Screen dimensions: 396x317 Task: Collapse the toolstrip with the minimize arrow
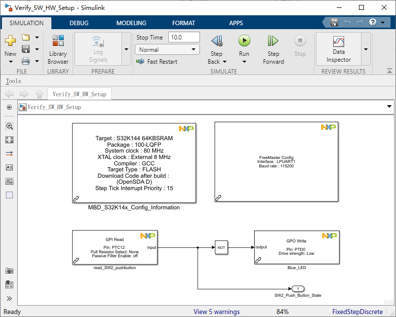(x=390, y=71)
